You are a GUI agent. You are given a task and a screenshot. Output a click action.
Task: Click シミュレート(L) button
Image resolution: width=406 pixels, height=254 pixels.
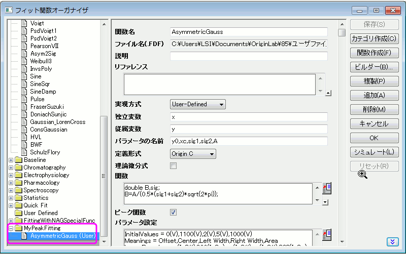click(x=374, y=152)
